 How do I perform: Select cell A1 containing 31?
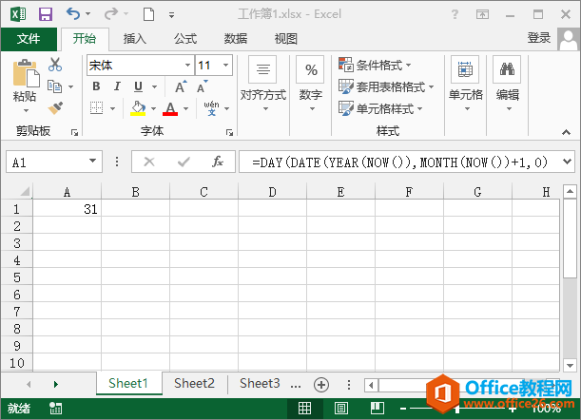pos(68,209)
